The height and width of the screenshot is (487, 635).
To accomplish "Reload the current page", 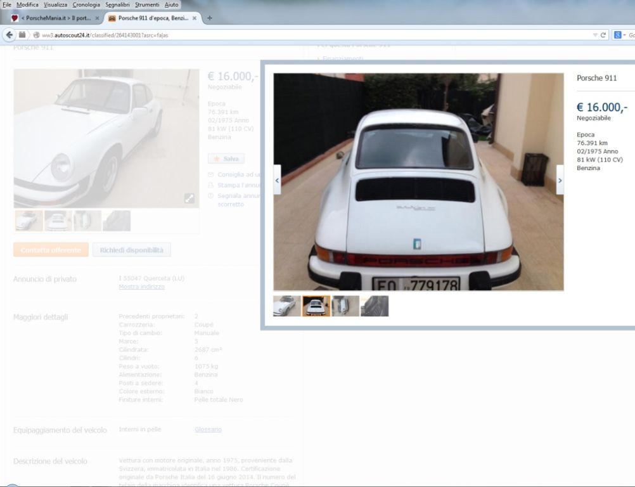I will [603, 36].
